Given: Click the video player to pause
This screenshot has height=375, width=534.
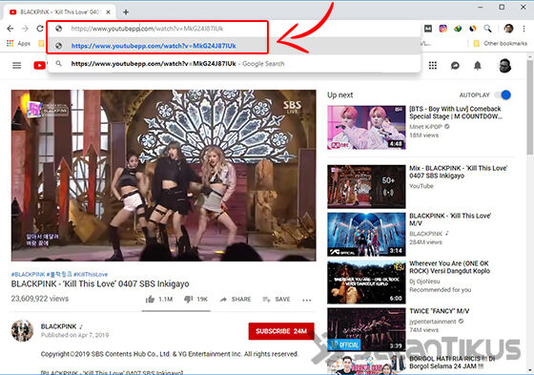Looking at the screenshot, I should (x=163, y=176).
